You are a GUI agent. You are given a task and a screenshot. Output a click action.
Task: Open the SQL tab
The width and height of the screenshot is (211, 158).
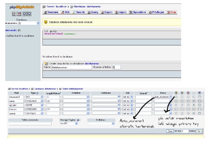tap(66, 12)
